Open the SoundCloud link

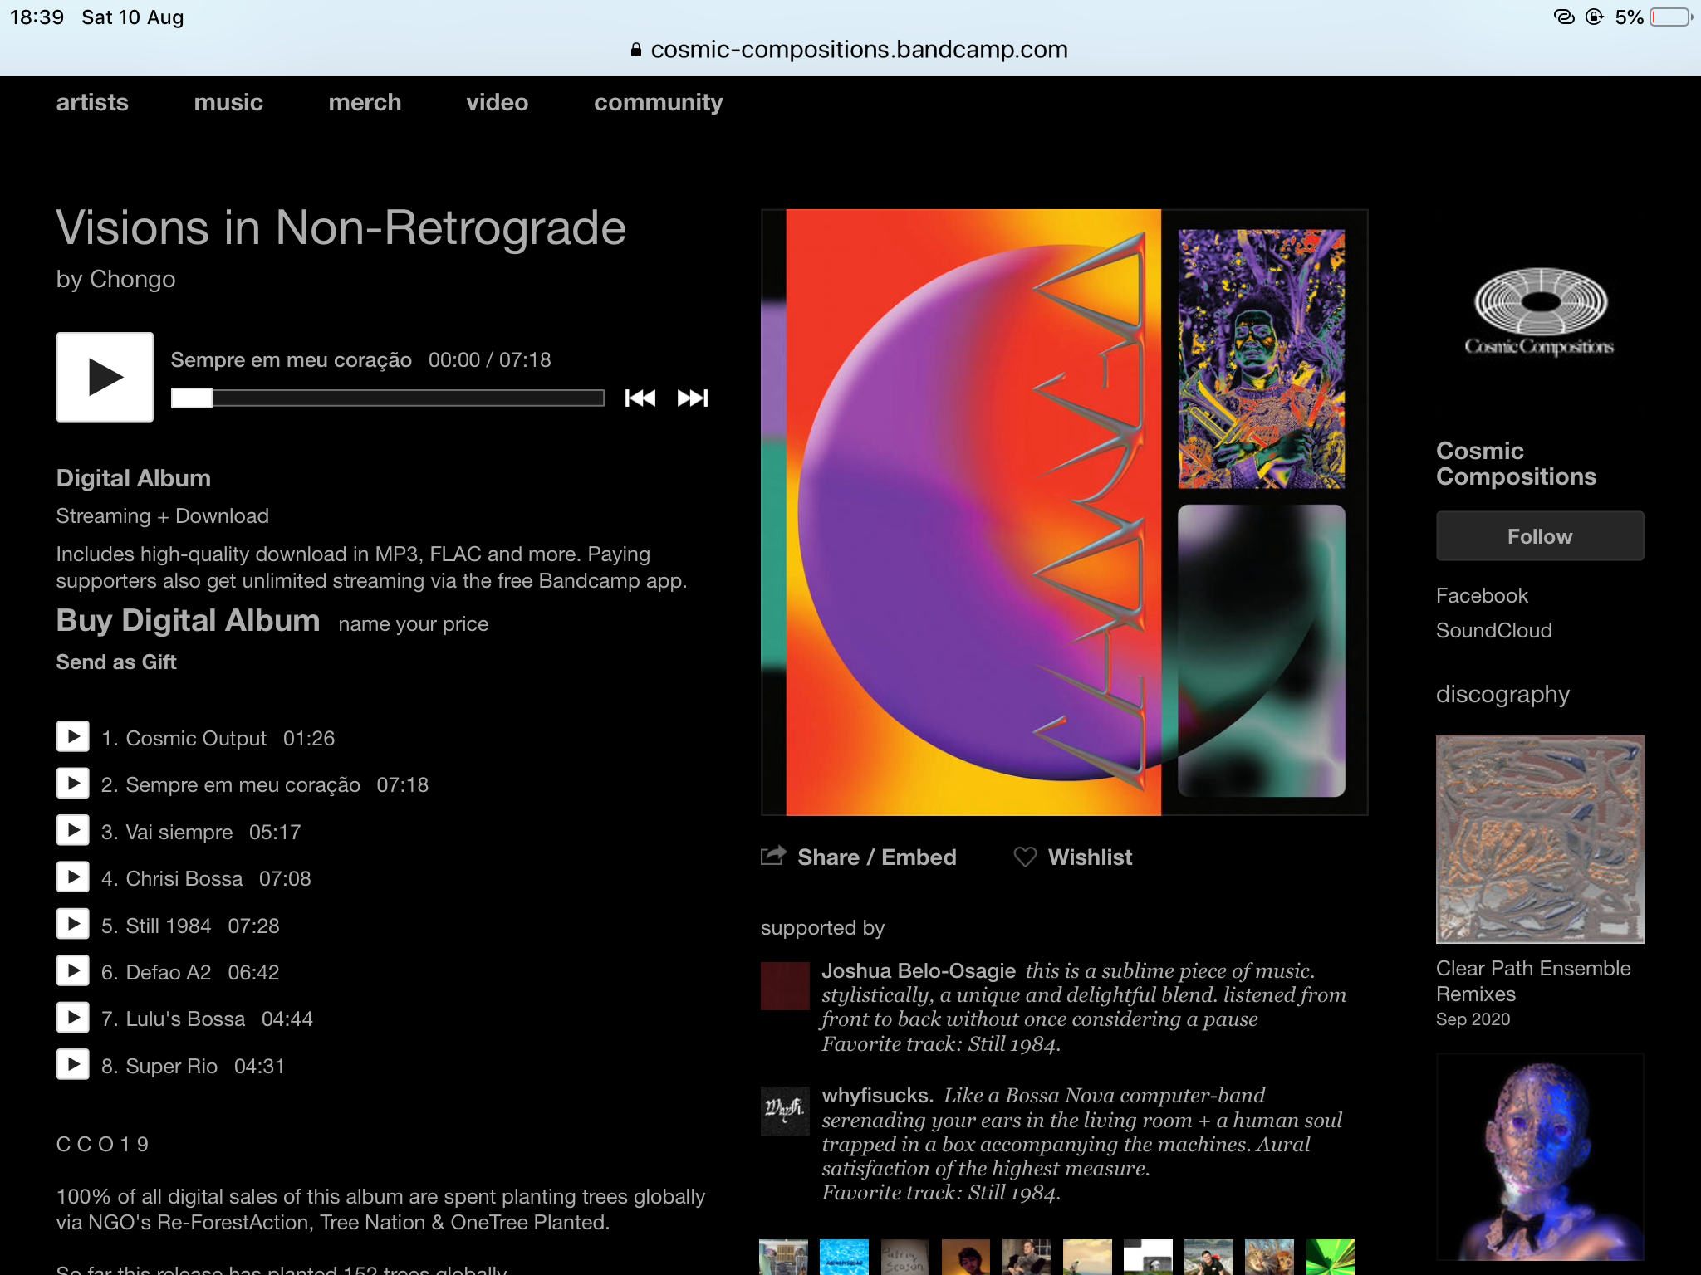click(x=1493, y=630)
